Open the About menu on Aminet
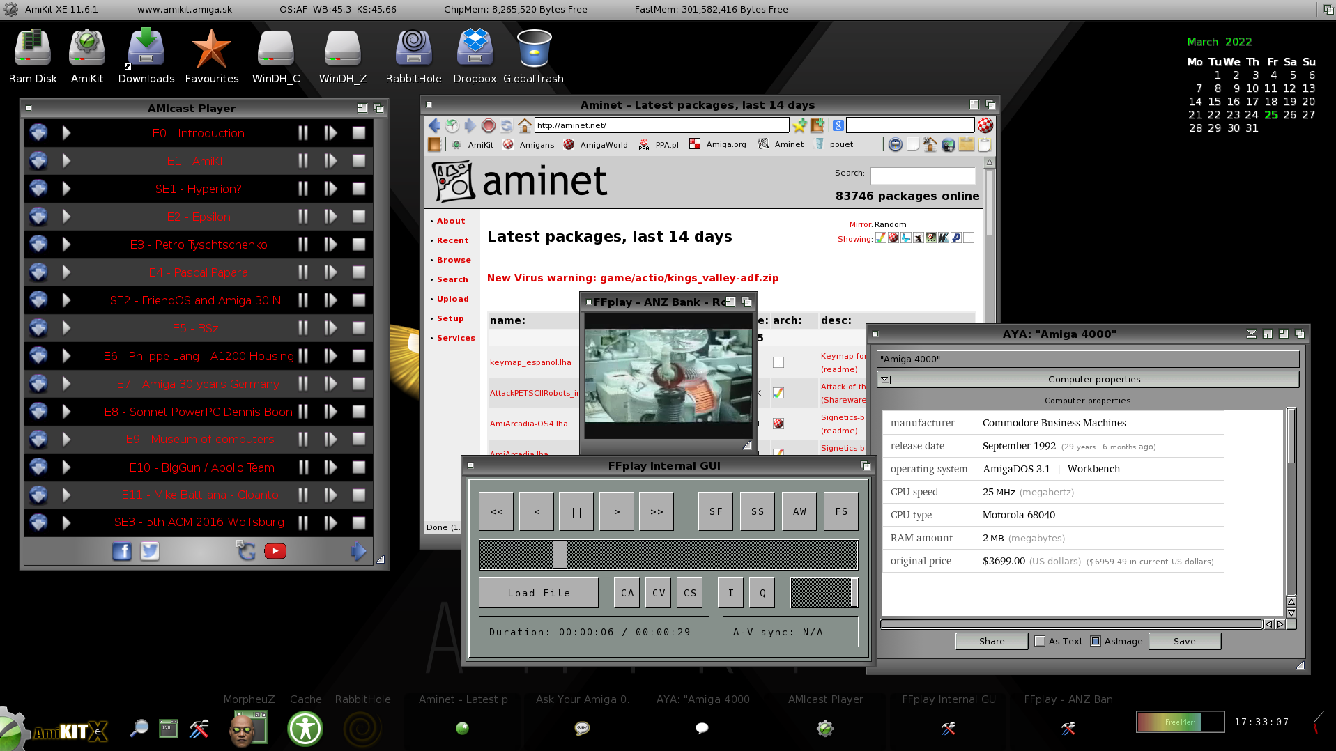This screenshot has width=1336, height=751. 451,221
